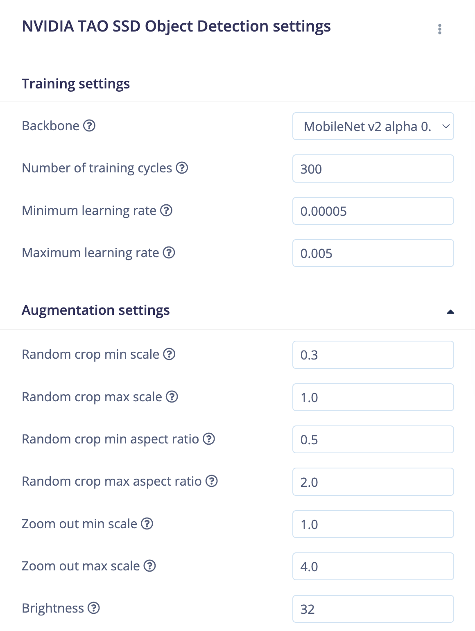
Task: Open help for Random crop min aspect ratio
Action: pyautogui.click(x=209, y=439)
